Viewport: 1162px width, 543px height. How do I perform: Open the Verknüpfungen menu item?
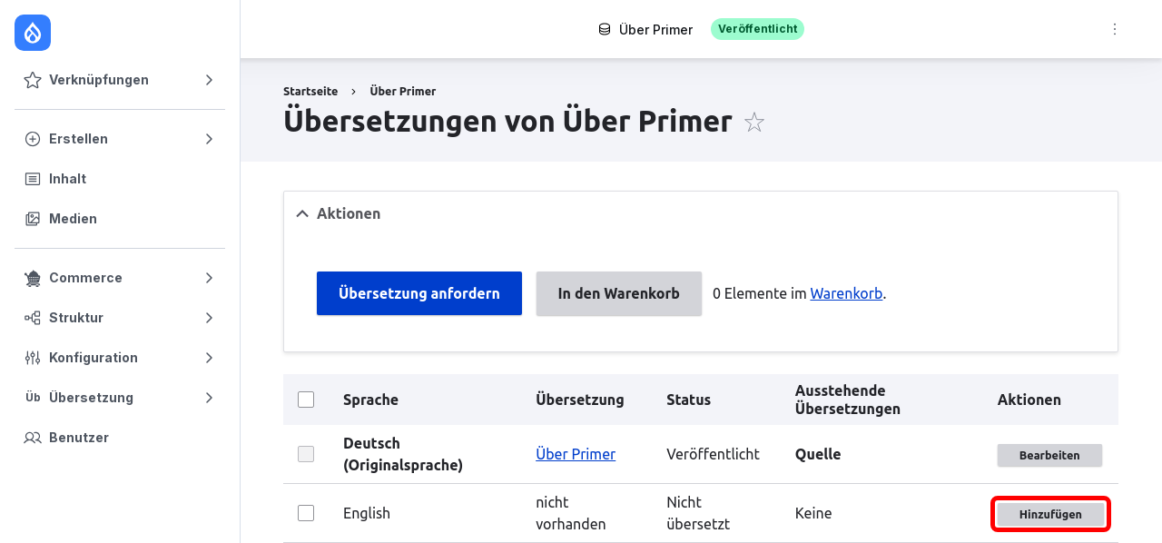coord(120,80)
